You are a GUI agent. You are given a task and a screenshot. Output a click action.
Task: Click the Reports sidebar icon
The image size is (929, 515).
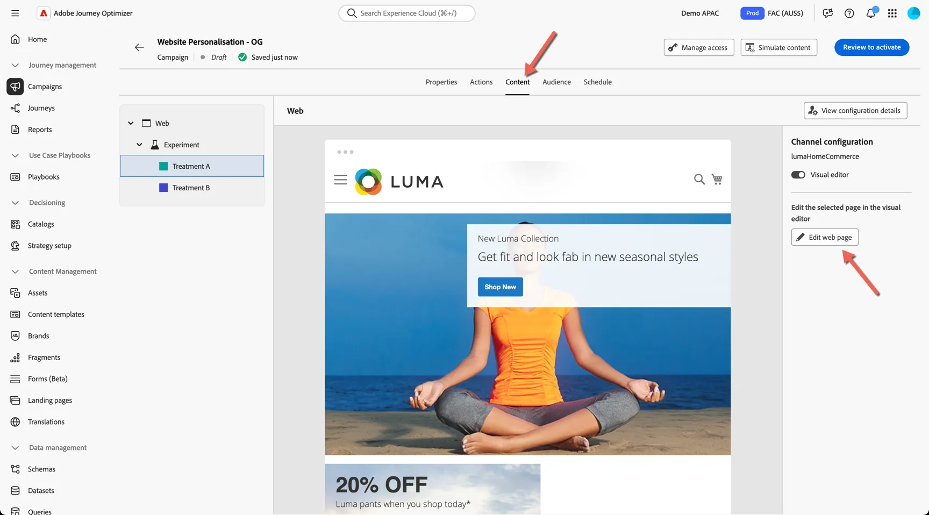click(15, 130)
